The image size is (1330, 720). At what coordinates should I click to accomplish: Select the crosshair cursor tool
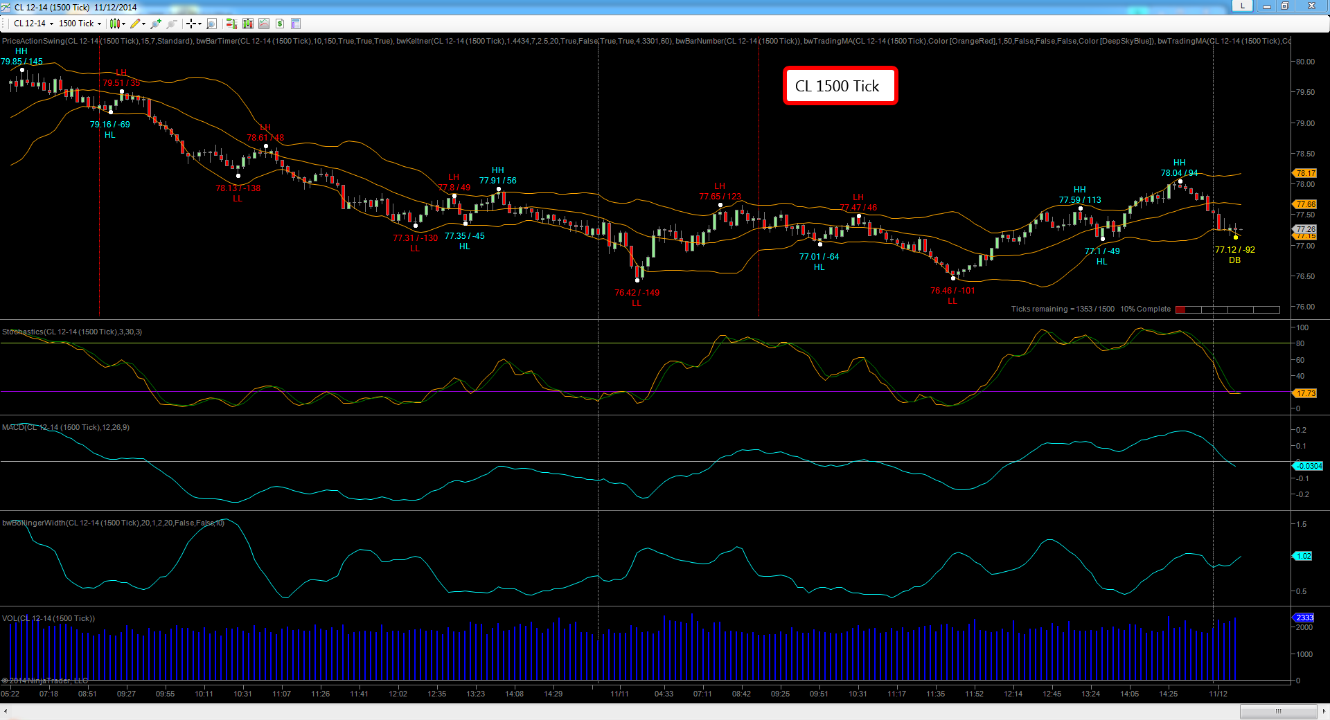coord(190,24)
